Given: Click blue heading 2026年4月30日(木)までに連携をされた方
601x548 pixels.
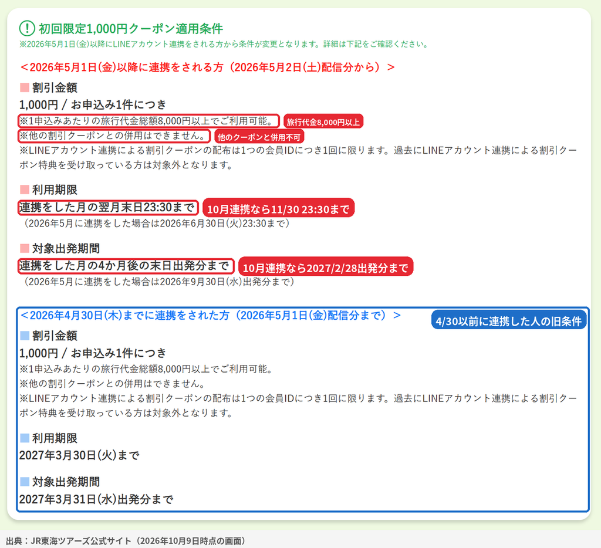Looking at the screenshot, I should [x=211, y=316].
